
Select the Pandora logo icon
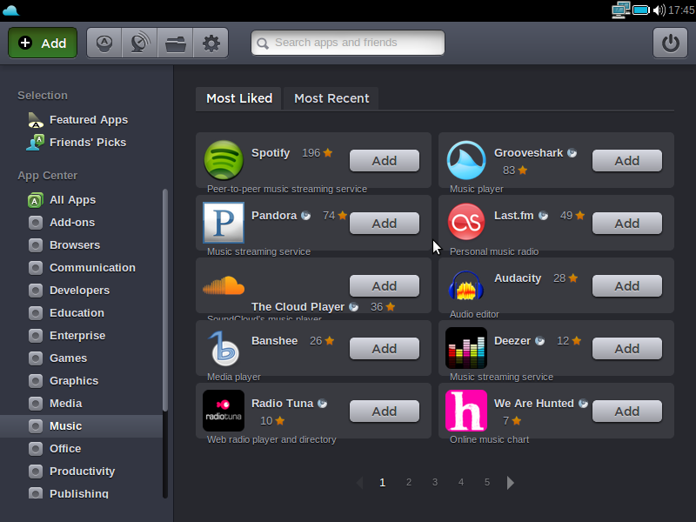click(224, 223)
